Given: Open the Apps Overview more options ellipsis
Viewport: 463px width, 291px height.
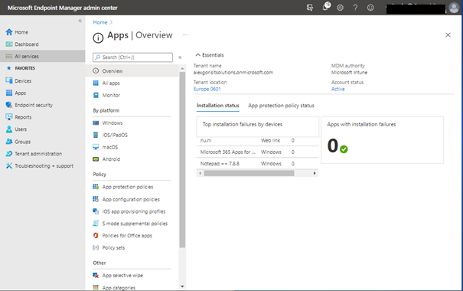Looking at the screenshot, I should [185, 35].
